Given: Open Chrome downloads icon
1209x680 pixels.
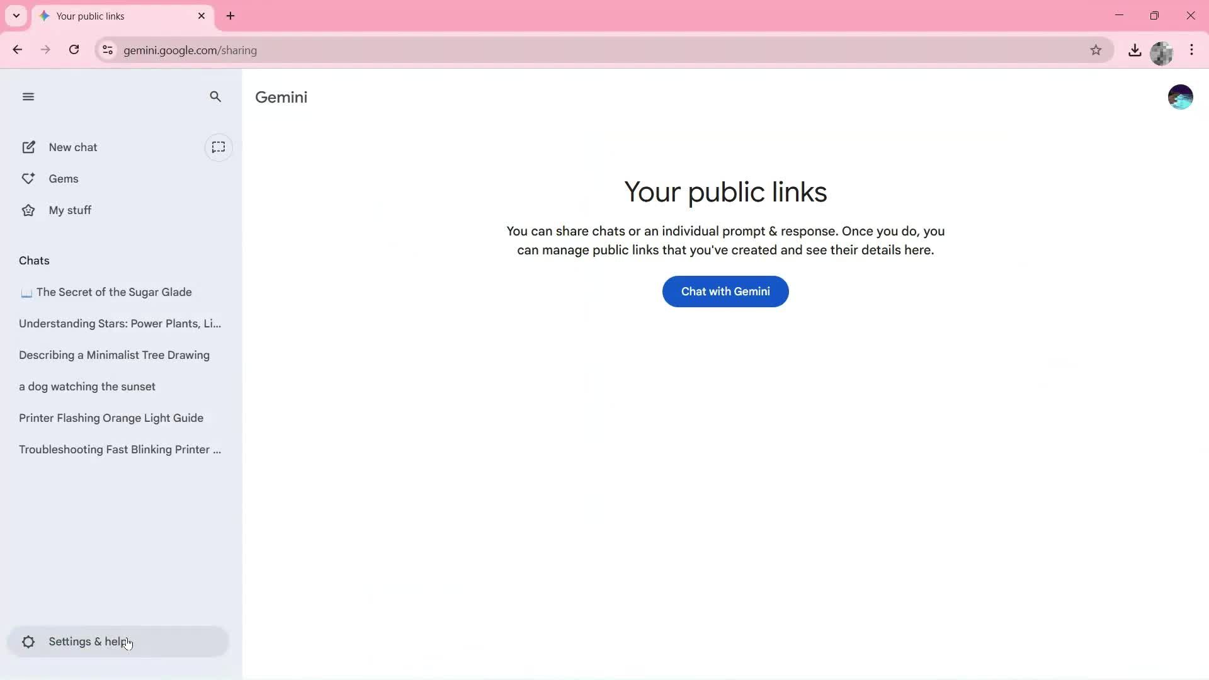Looking at the screenshot, I should [1135, 50].
